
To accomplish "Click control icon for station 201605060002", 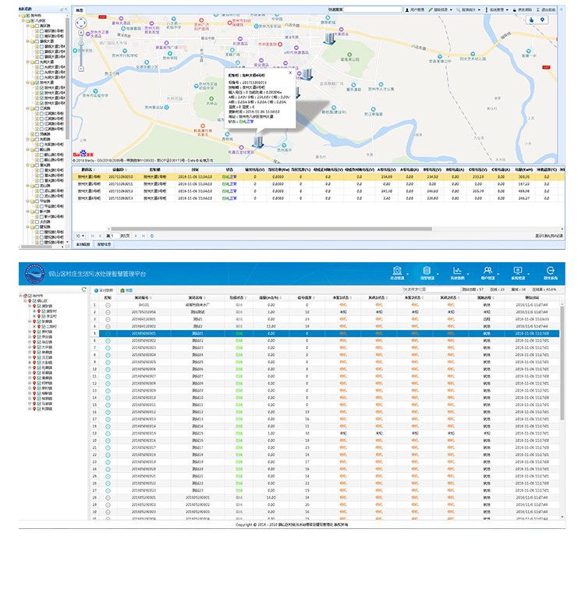I will (x=108, y=341).
